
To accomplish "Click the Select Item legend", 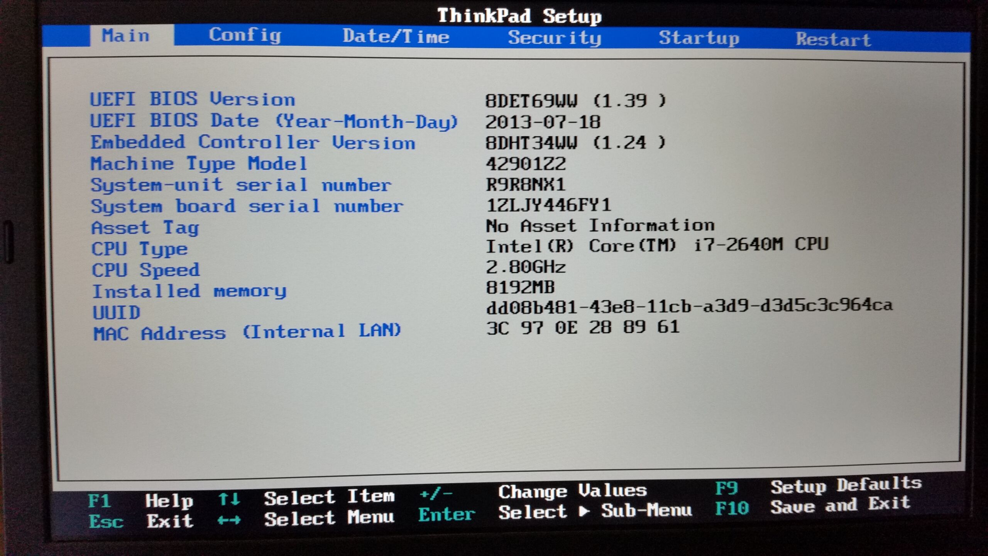I will (330, 497).
